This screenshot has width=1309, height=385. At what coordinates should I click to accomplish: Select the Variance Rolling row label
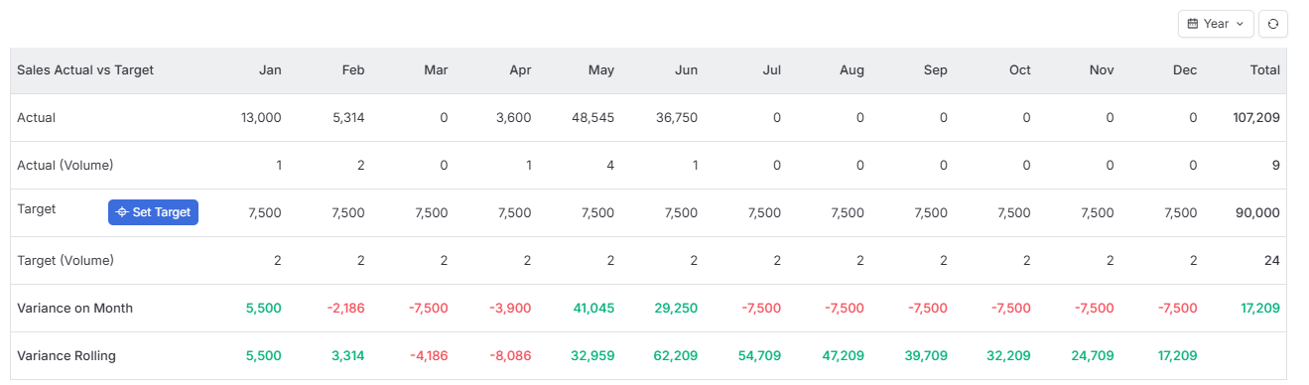coord(66,356)
